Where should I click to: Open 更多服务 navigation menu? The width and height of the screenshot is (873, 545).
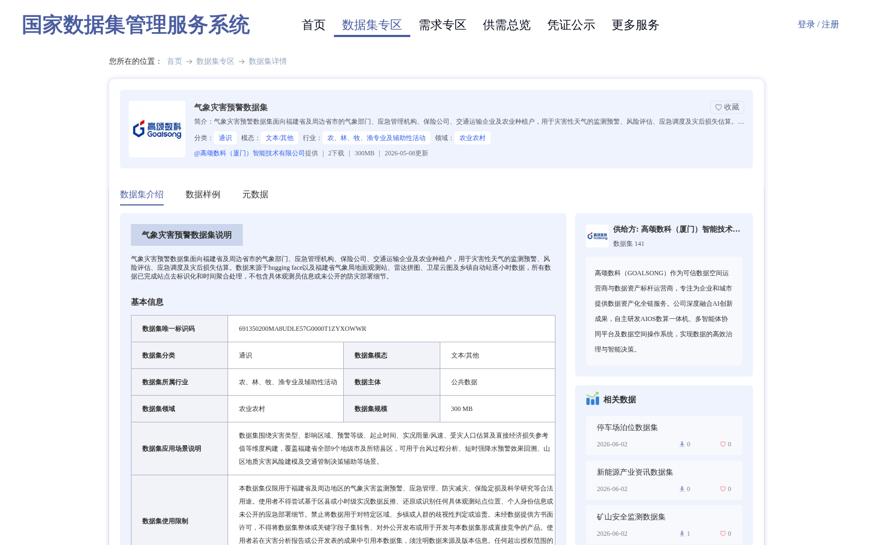[636, 25]
